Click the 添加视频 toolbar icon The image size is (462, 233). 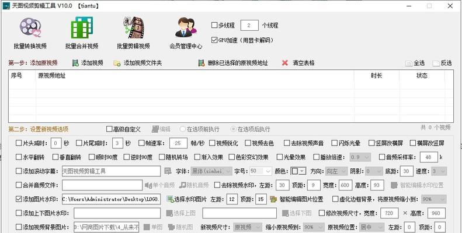76,63
